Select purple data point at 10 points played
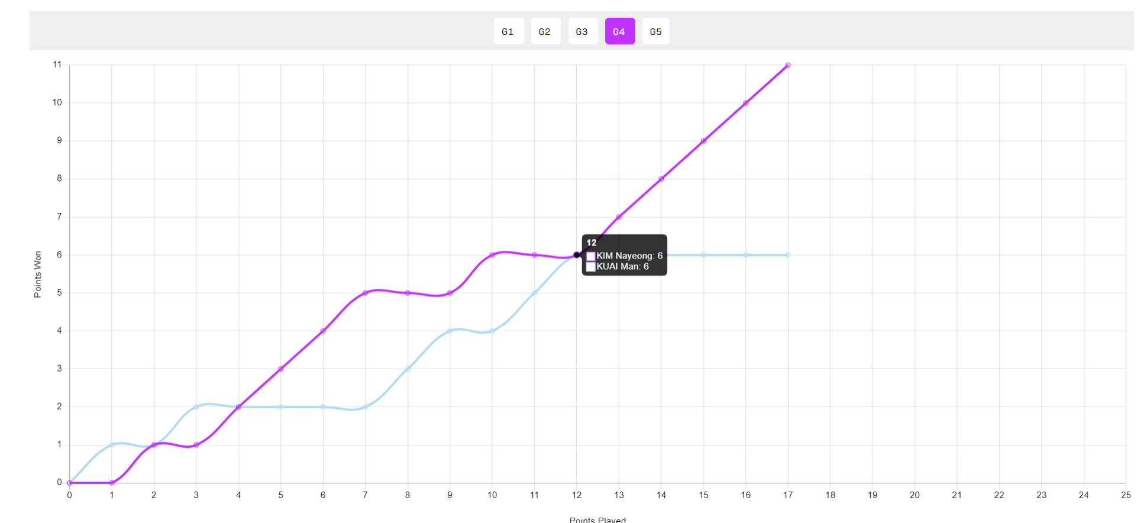Viewport: 1147px width, 523px height. [x=492, y=255]
